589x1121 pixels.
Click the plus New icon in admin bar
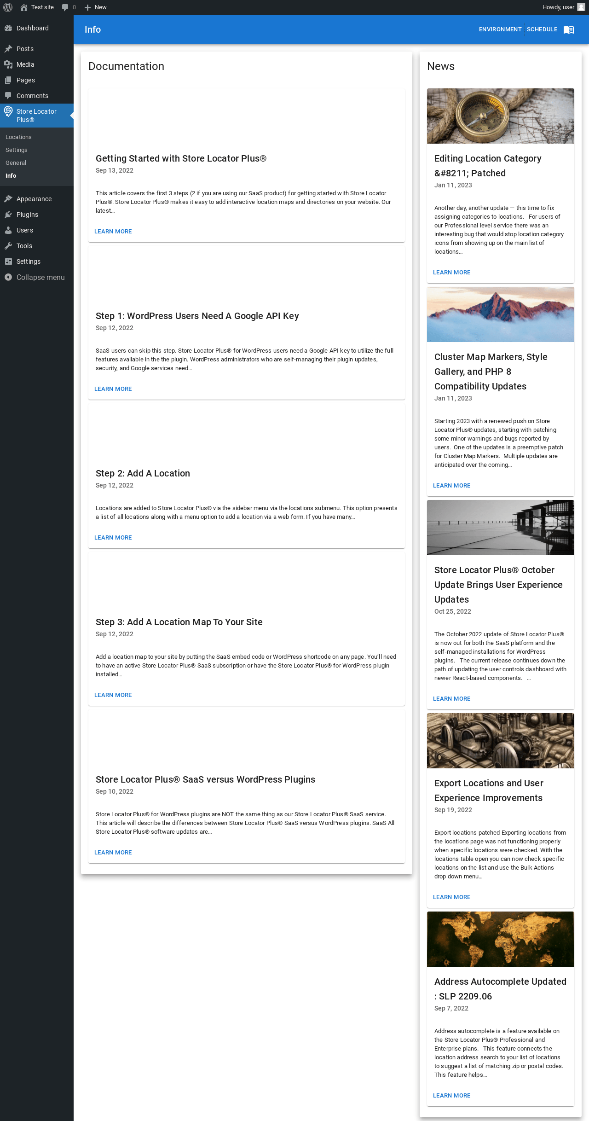coord(87,7)
